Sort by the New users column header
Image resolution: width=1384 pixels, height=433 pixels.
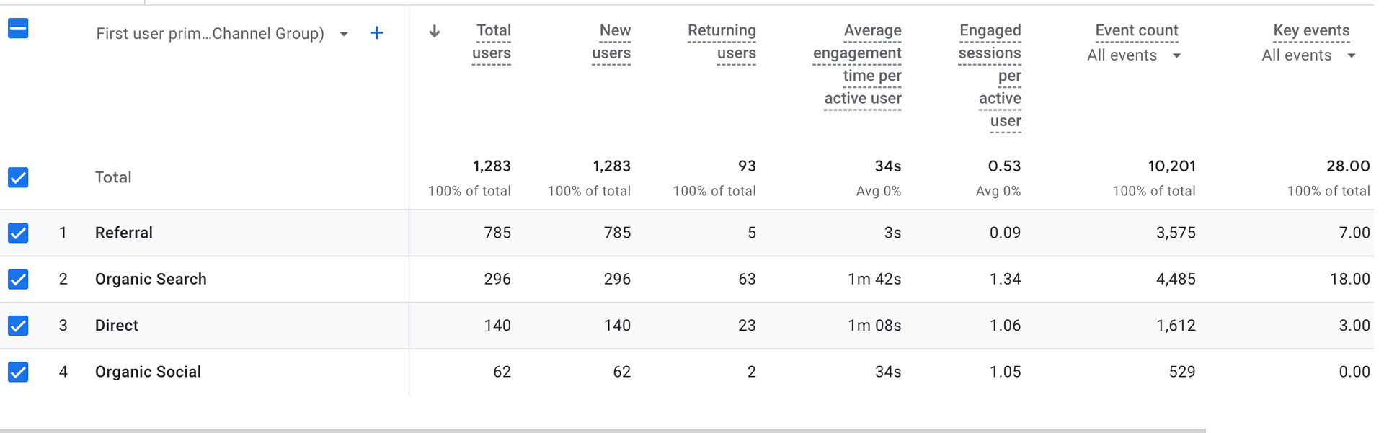click(611, 42)
